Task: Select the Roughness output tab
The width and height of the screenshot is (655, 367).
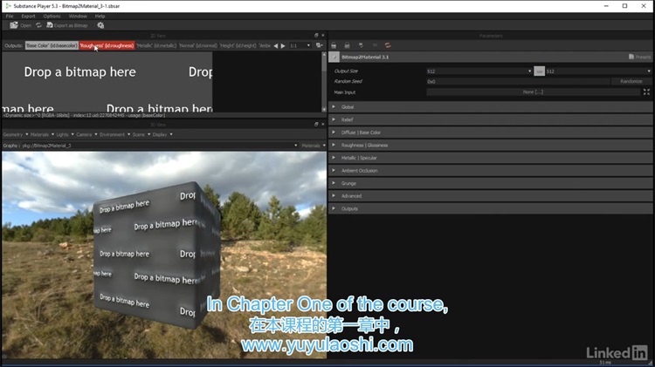Action: click(107, 46)
